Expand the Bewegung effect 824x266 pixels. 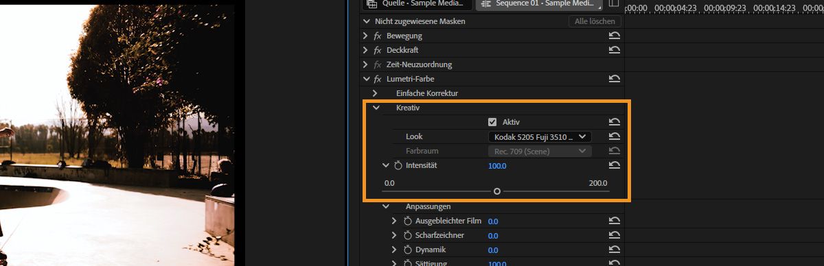(365, 36)
